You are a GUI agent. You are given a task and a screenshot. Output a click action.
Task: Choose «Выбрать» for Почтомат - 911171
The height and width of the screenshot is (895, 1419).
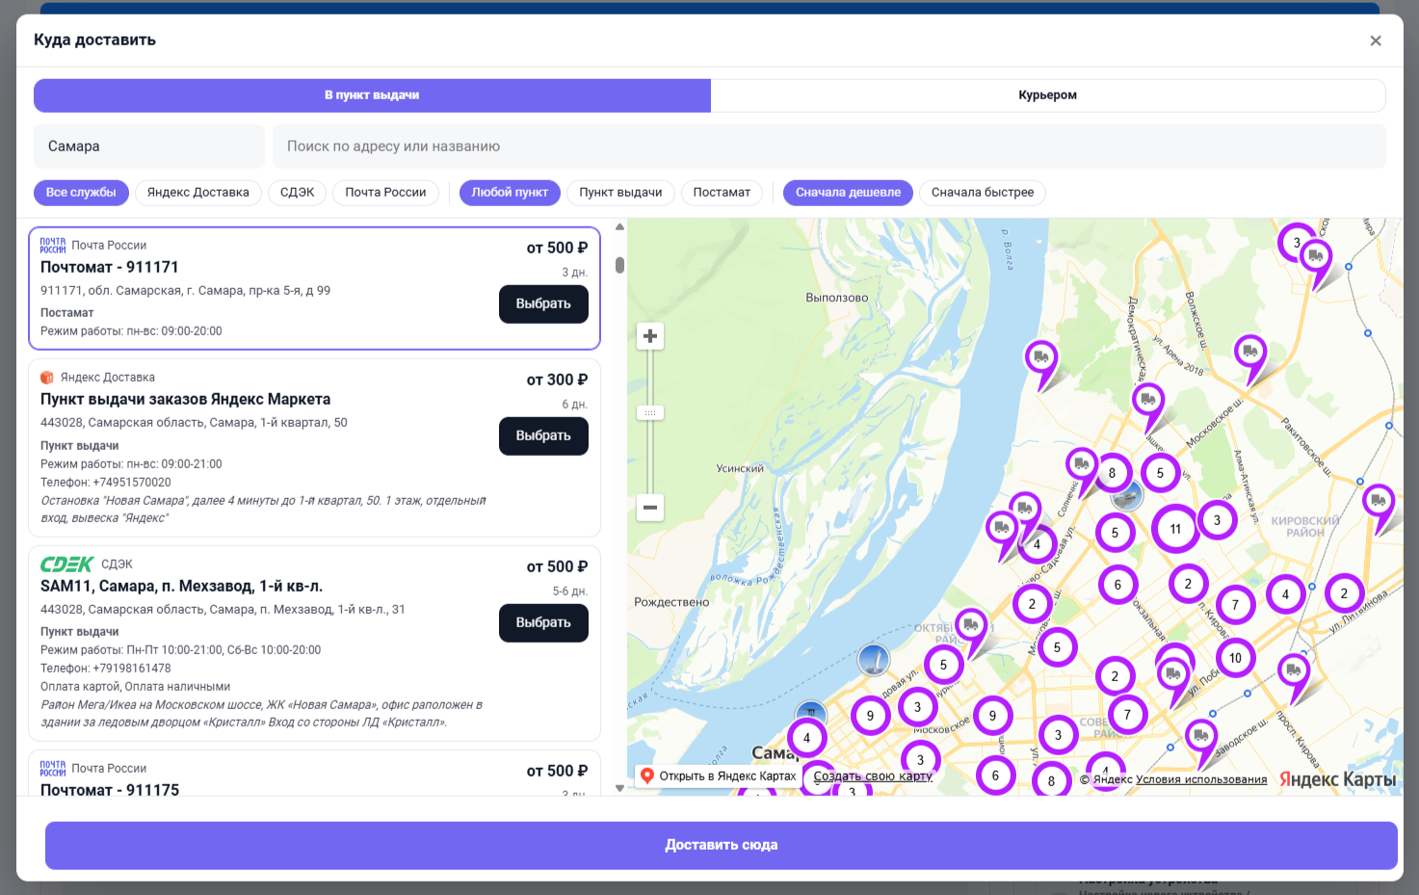point(543,304)
